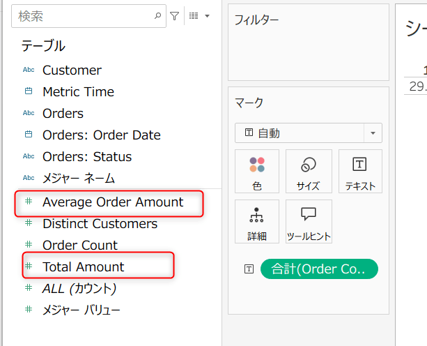Click number icon beside メジャー バリュー

pos(29,309)
